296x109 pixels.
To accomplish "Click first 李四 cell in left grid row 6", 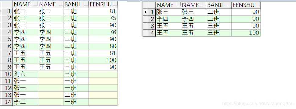I will [x=25, y=46].
